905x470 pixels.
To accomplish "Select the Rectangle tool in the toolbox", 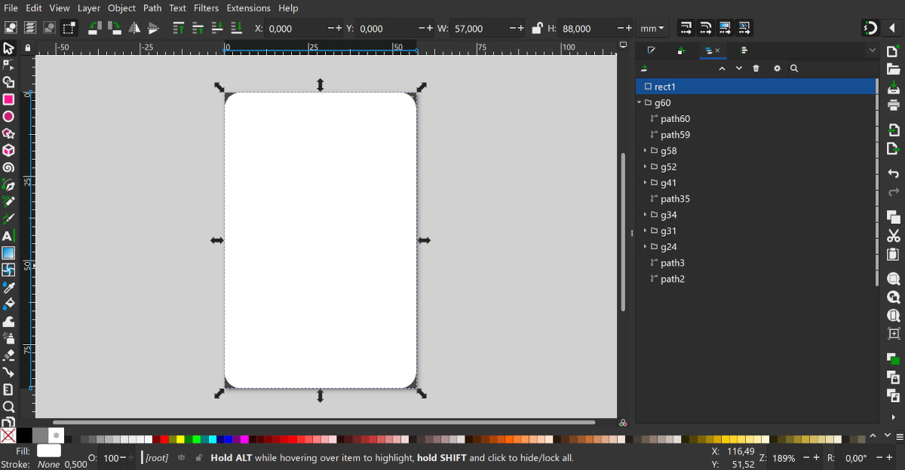I will [8, 99].
